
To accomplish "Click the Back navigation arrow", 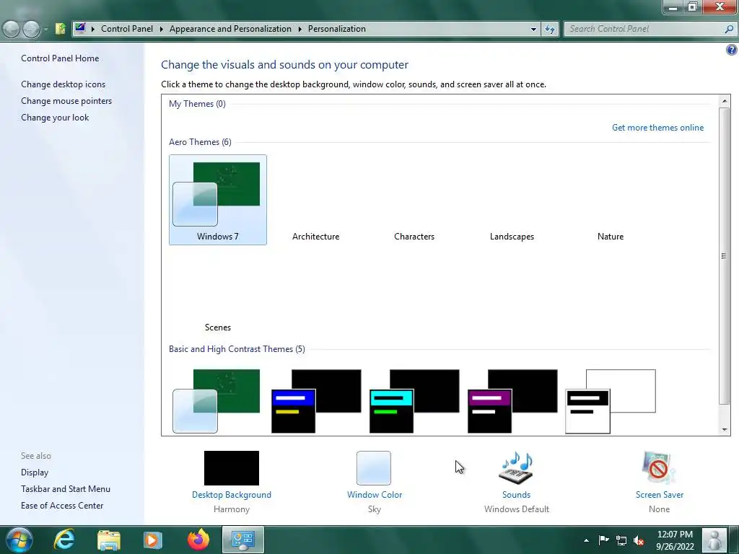I will pyautogui.click(x=12, y=29).
